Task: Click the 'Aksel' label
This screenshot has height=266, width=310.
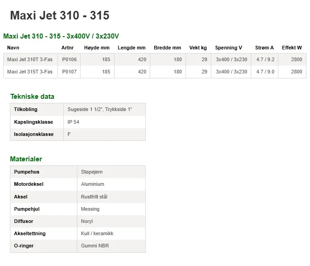Action: [20, 197]
